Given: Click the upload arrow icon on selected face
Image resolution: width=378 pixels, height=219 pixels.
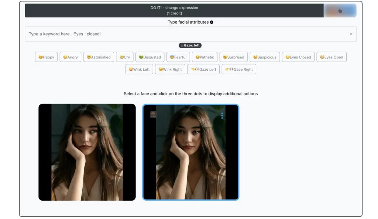Looking at the screenshot, I should point(153,114).
